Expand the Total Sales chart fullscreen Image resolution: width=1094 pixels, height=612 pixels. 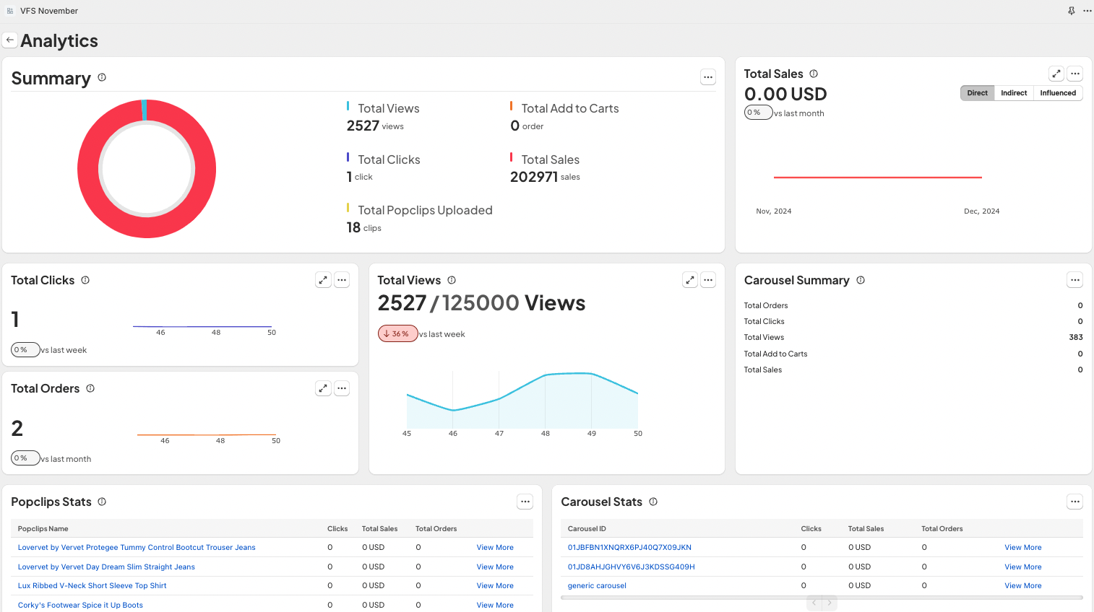(1056, 74)
